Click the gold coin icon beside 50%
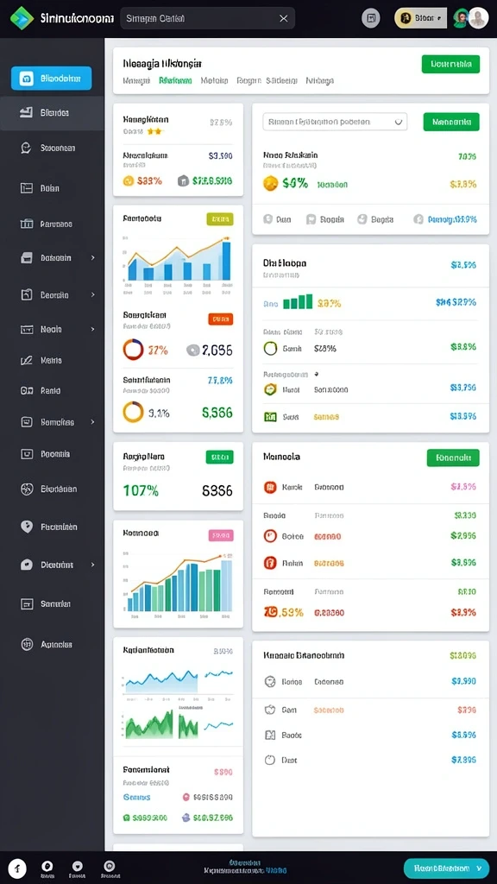497x884 pixels. [x=270, y=183]
